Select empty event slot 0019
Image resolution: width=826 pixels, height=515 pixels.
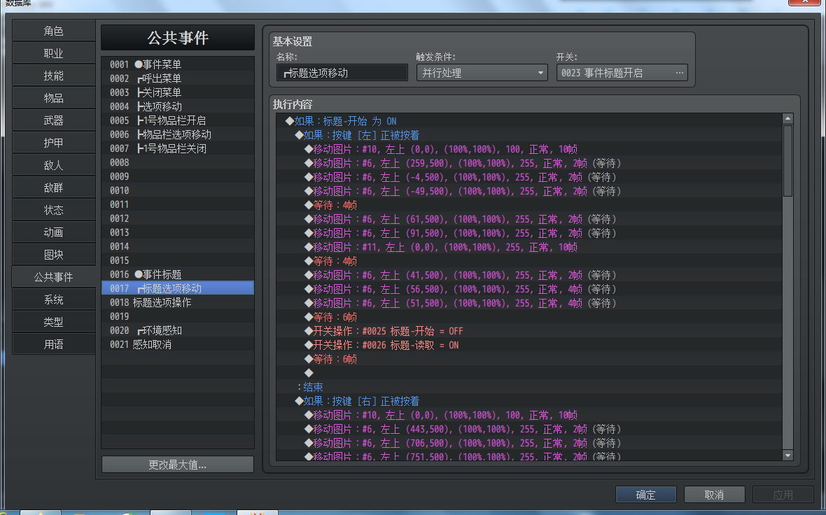(x=178, y=316)
